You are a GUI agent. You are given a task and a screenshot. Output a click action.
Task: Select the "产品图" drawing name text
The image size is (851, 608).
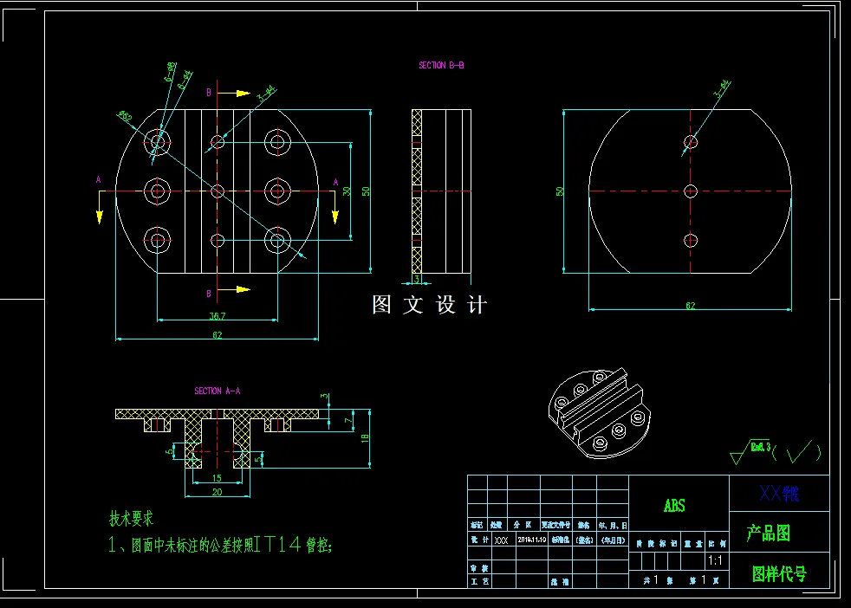pos(768,534)
